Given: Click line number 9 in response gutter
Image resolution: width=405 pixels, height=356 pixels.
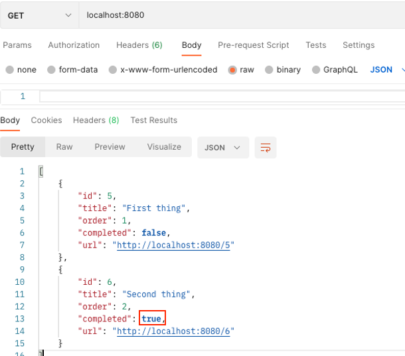Looking at the screenshot, I should (x=22, y=269).
